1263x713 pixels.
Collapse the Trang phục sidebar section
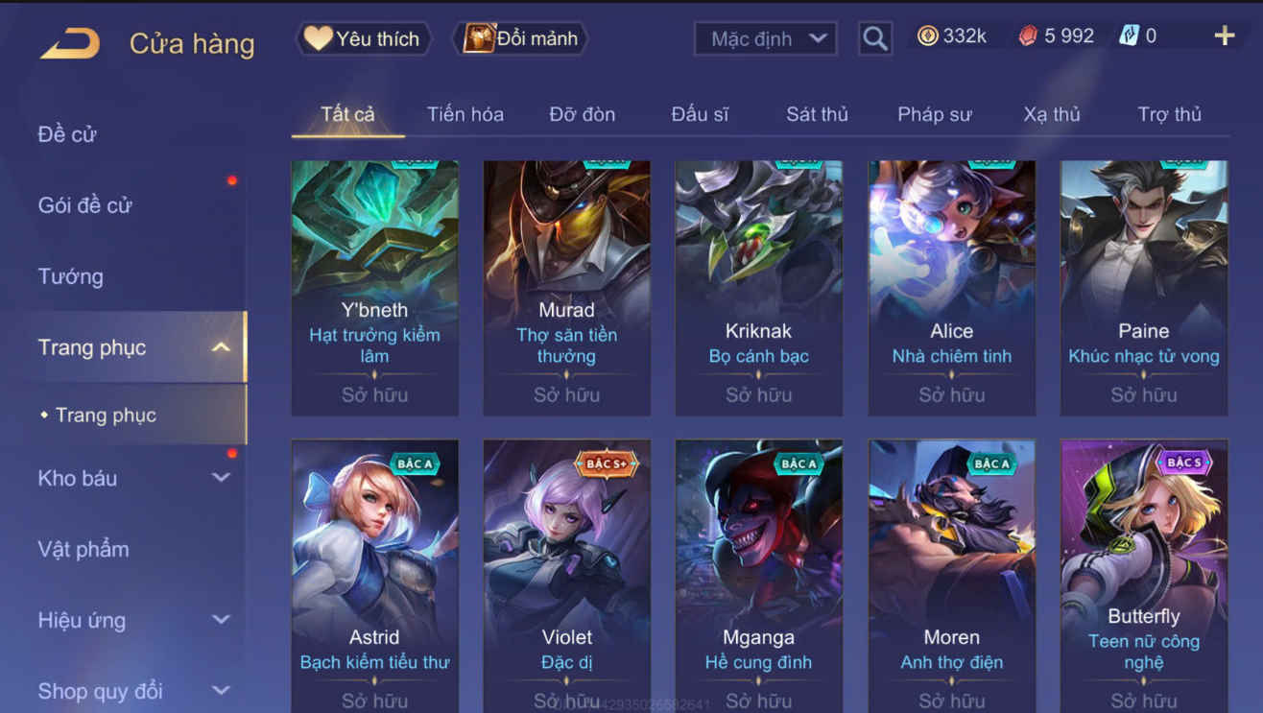(x=221, y=347)
